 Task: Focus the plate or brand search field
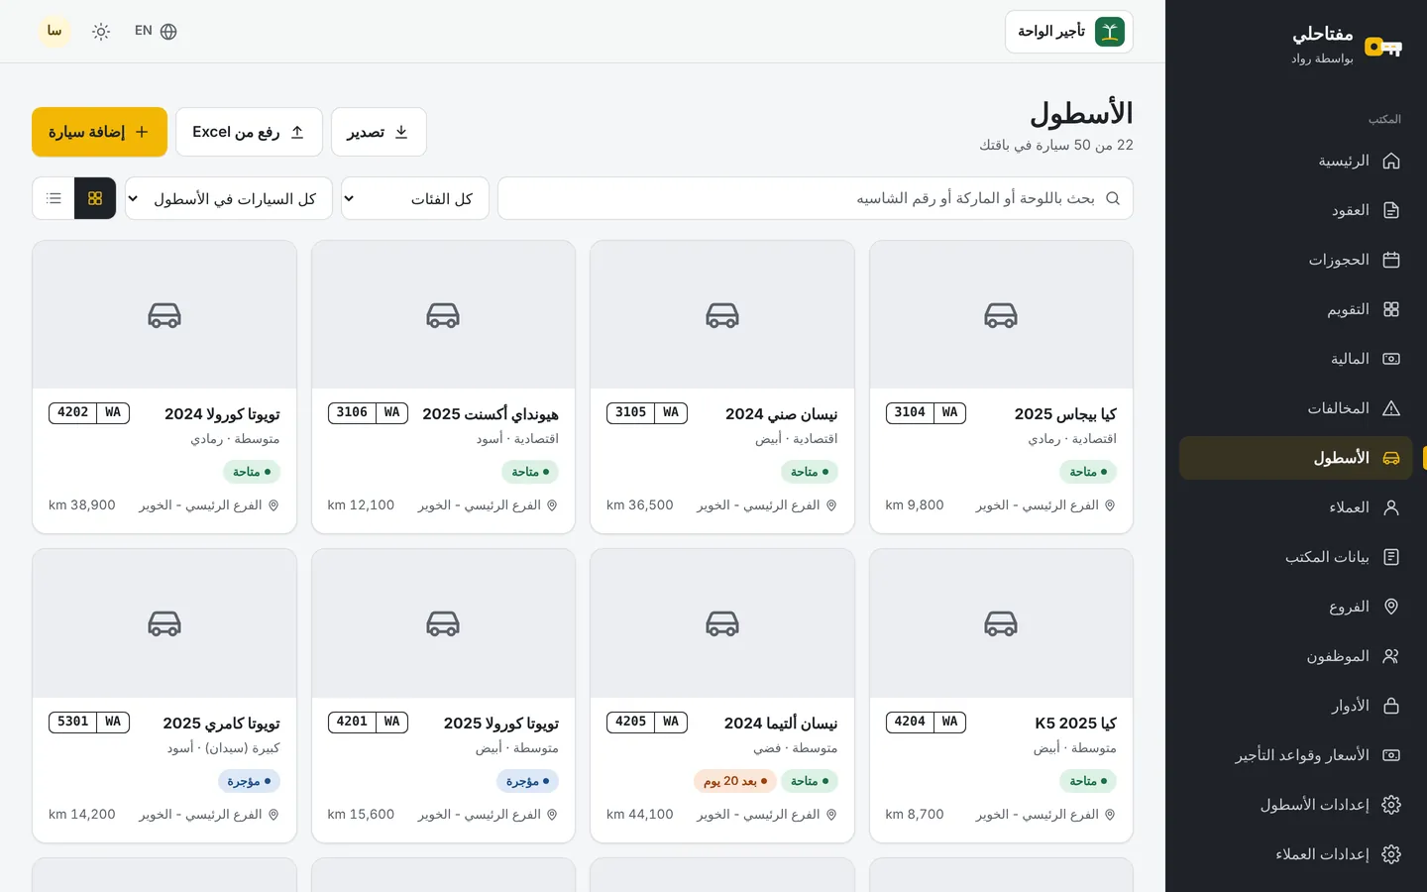coord(816,198)
